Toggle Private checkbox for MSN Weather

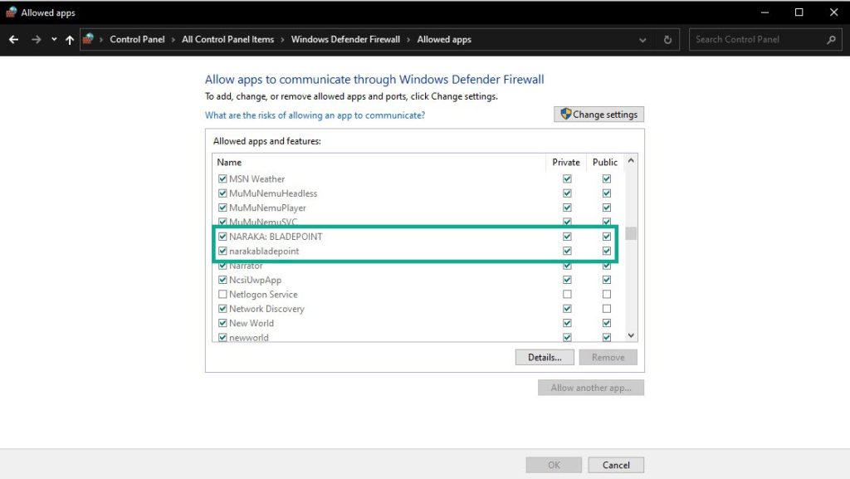pyautogui.click(x=567, y=178)
